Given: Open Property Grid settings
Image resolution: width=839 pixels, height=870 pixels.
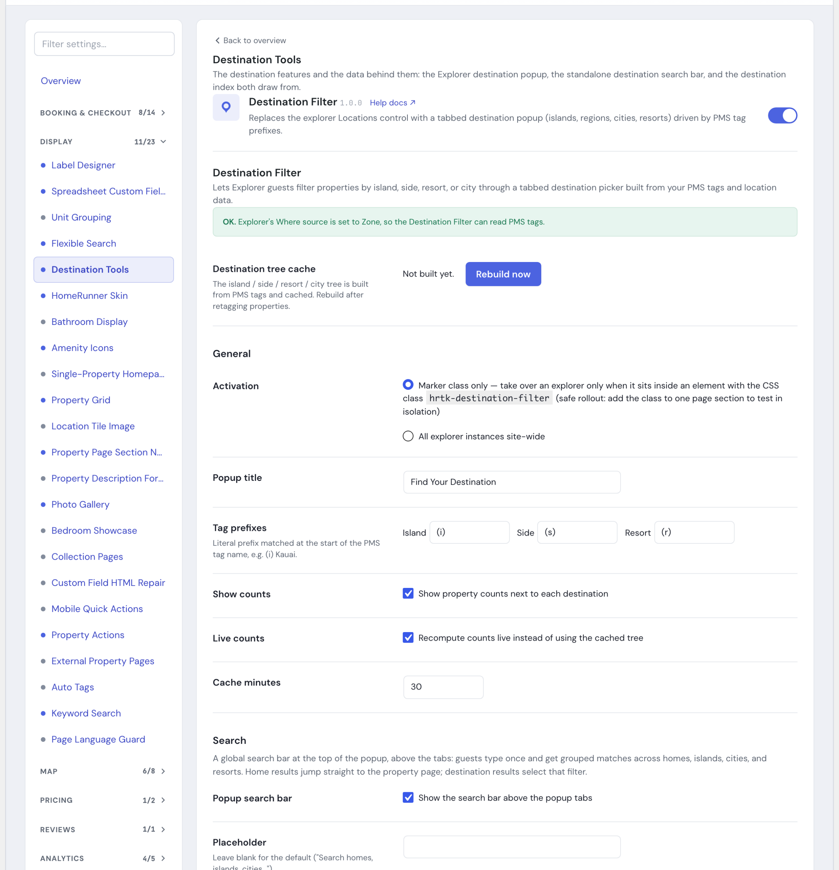Looking at the screenshot, I should click(x=81, y=400).
